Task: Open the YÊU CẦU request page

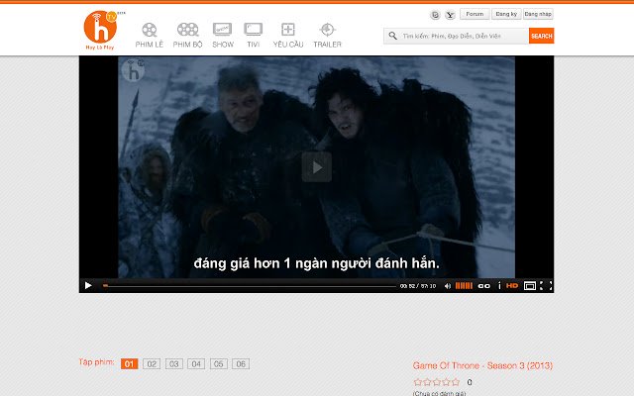Action: point(288,36)
